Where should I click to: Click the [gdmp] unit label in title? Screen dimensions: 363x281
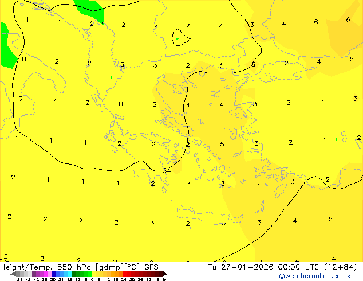tap(107, 267)
